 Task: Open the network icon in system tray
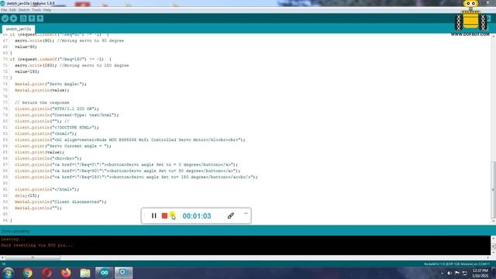click(x=465, y=273)
